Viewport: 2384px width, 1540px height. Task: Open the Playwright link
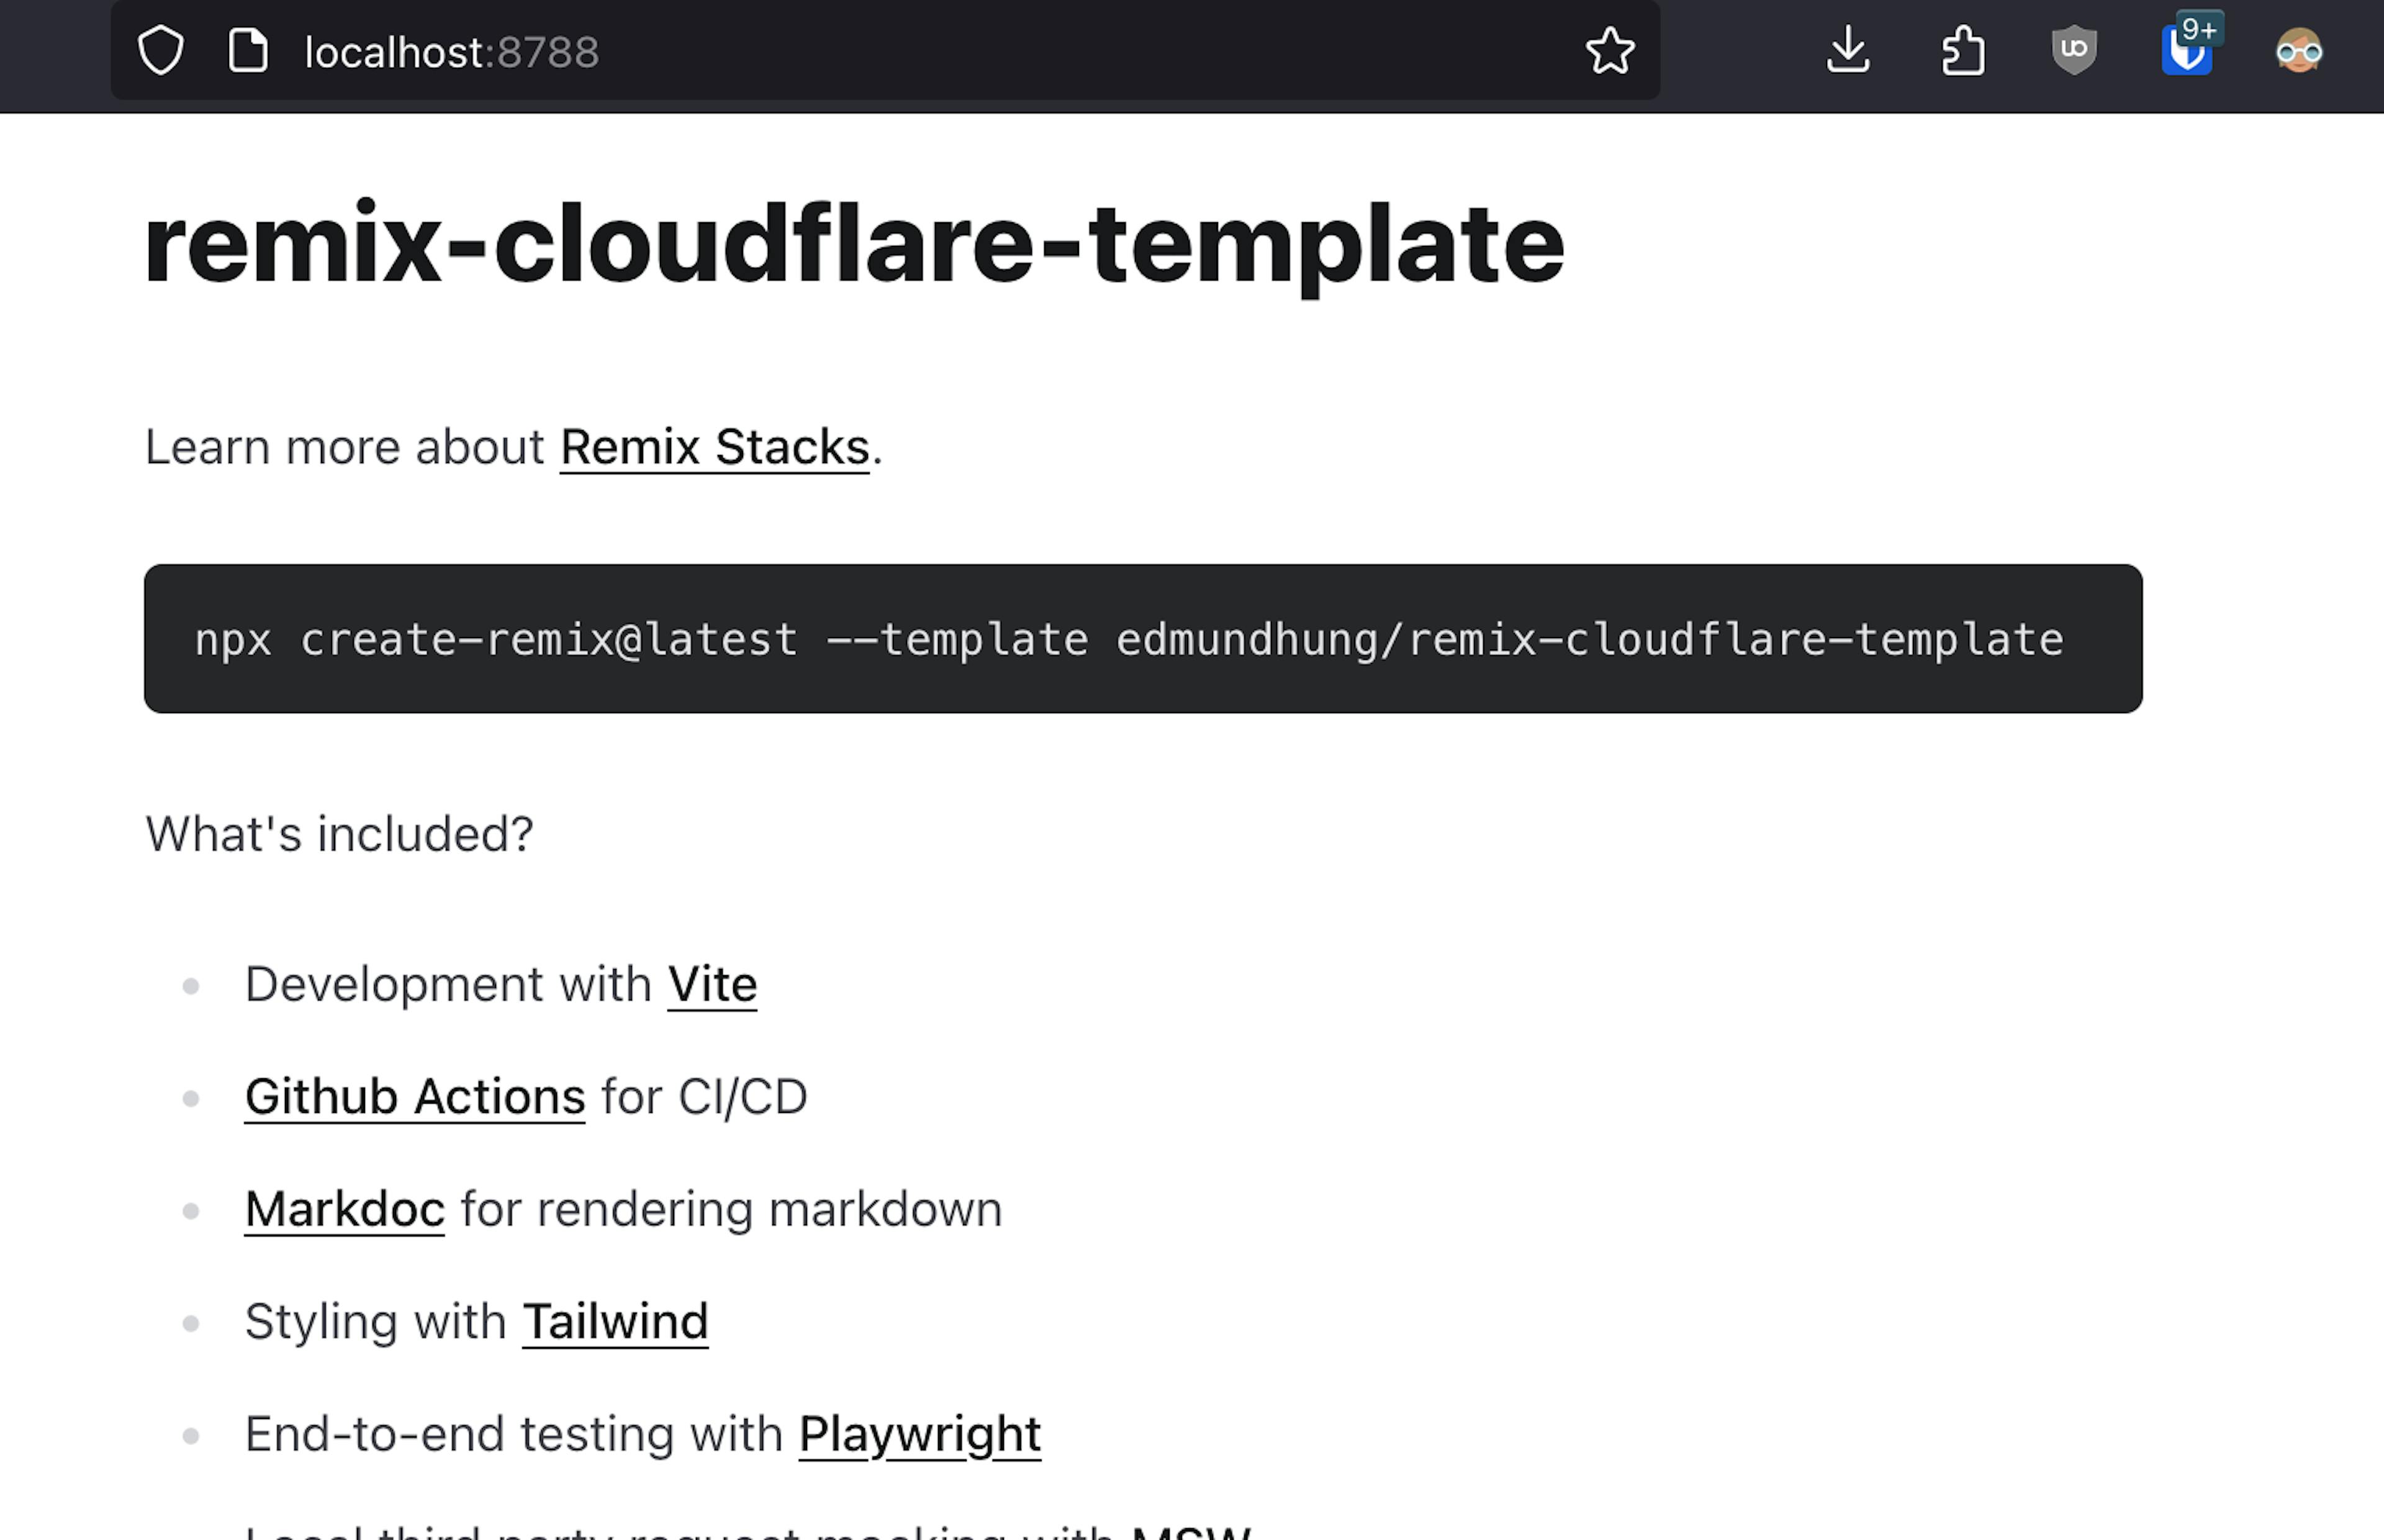(920, 1435)
